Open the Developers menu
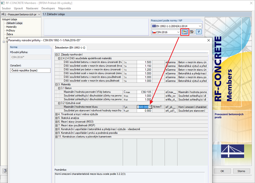Viewport: 255px width, 183px height. coord(48,8)
